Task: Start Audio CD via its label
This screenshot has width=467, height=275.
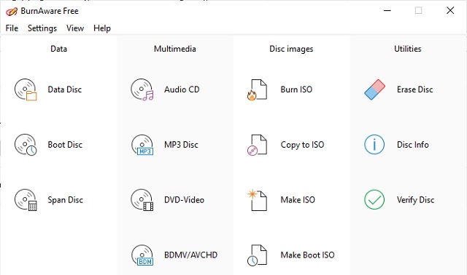Action: (182, 89)
